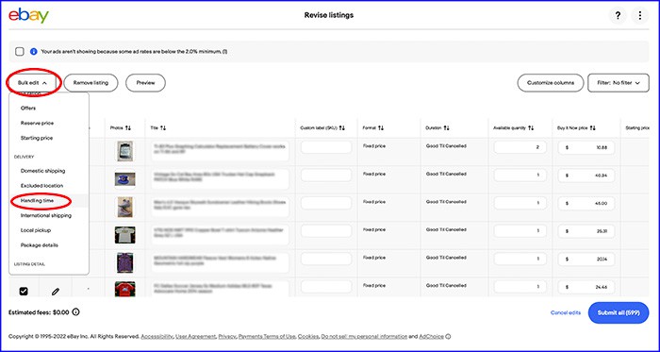Sort by the Duration column arrows
660x352 pixels.
coord(447,127)
